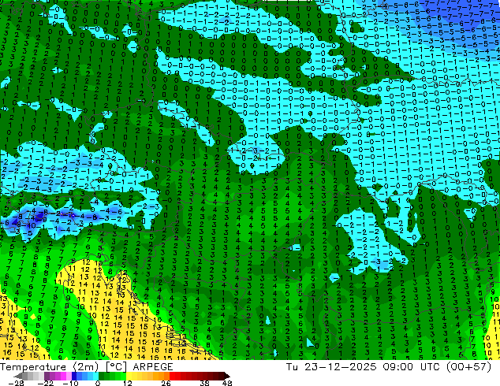Viewport: 500px width, 386px height.
Task: Click the bright yellow legend swatch at 12
Action: (129, 376)
